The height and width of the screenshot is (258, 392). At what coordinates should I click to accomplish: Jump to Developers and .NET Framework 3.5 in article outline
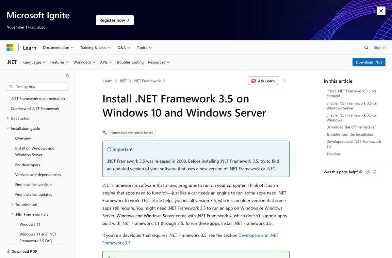[353, 144]
